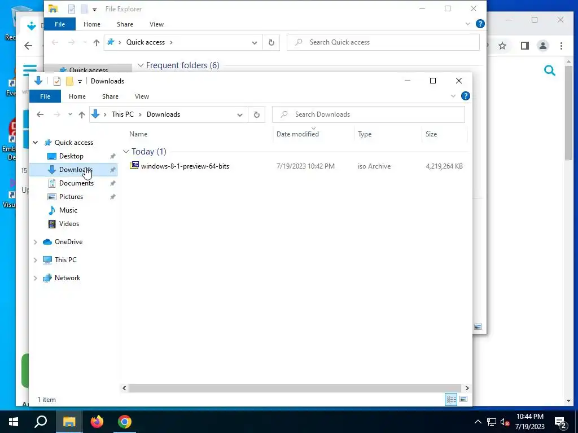The image size is (578, 433).
Task: Open the Chrome three-dot menu
Action: click(561, 46)
